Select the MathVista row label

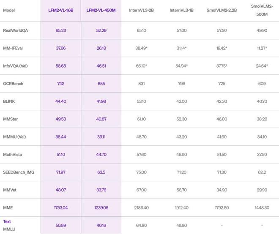point(12,155)
